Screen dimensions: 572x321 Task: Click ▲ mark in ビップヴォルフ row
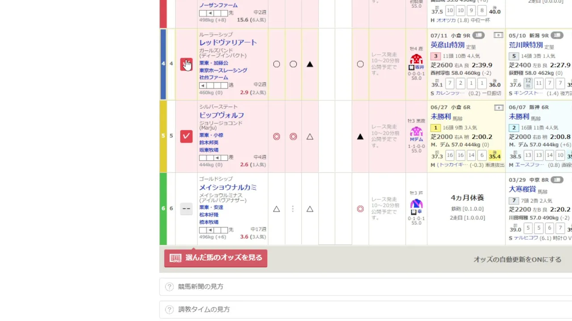tap(360, 136)
